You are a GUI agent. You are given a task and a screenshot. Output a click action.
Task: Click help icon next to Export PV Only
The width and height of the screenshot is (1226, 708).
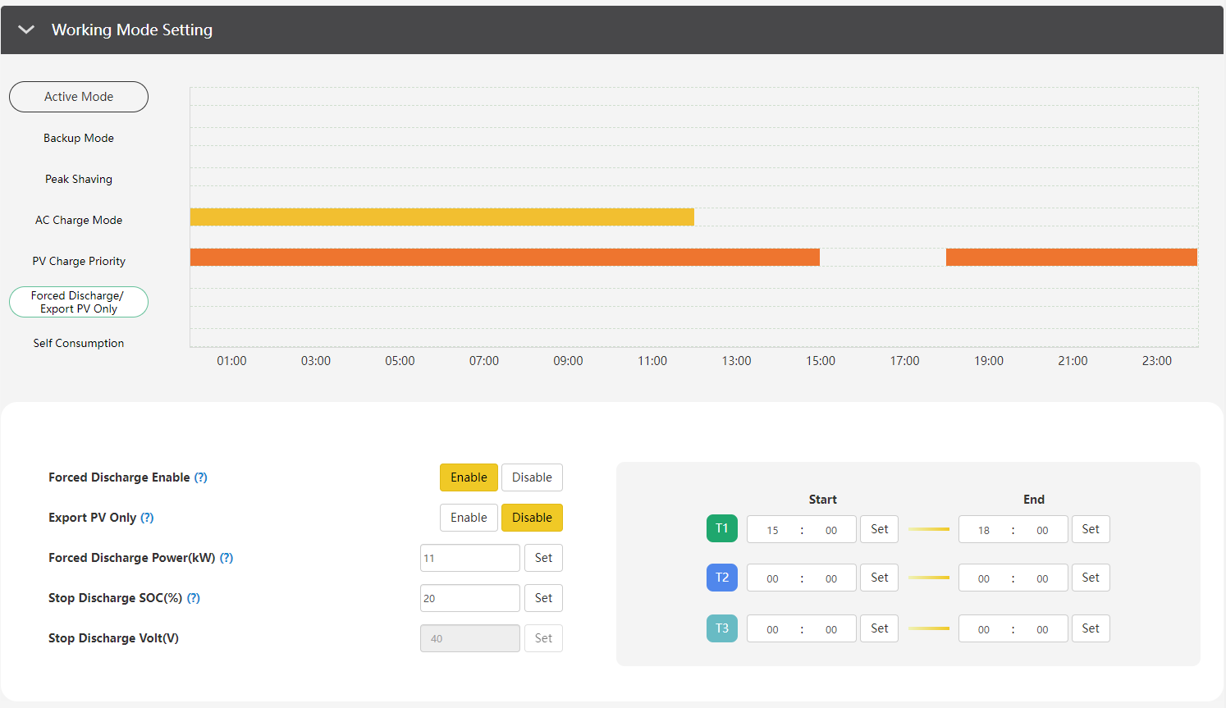147,518
